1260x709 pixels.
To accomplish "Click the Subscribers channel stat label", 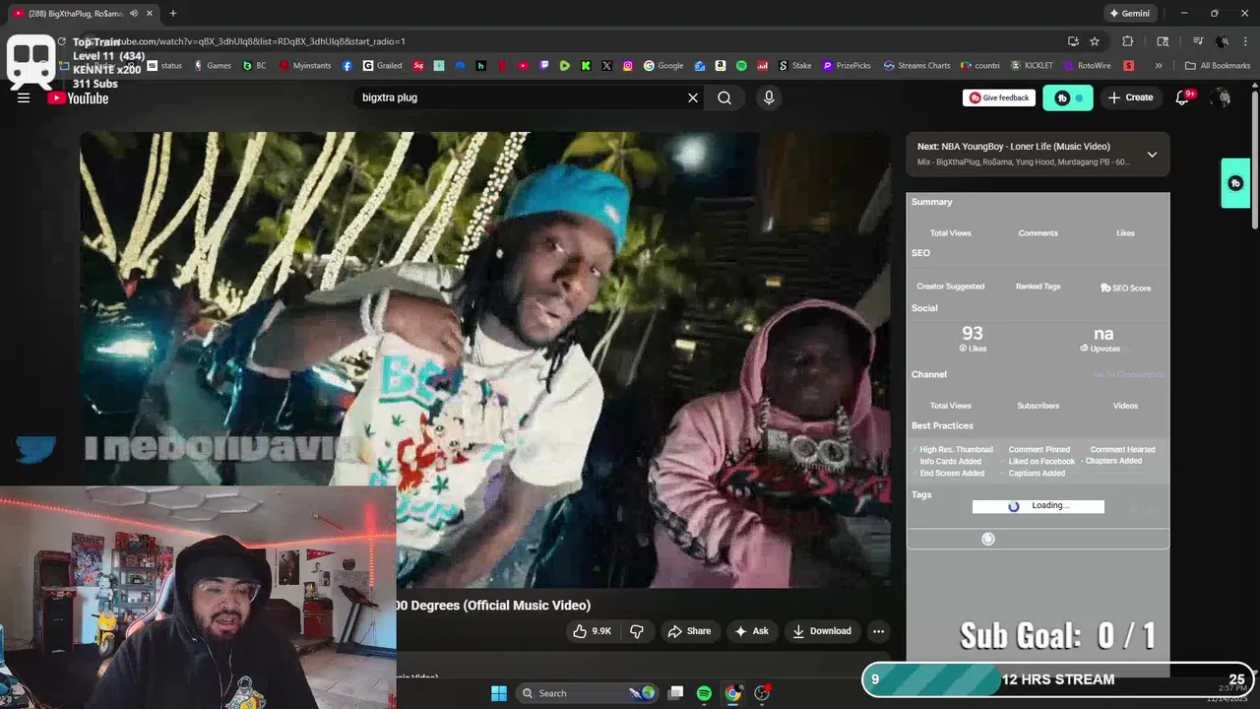I will (x=1038, y=406).
